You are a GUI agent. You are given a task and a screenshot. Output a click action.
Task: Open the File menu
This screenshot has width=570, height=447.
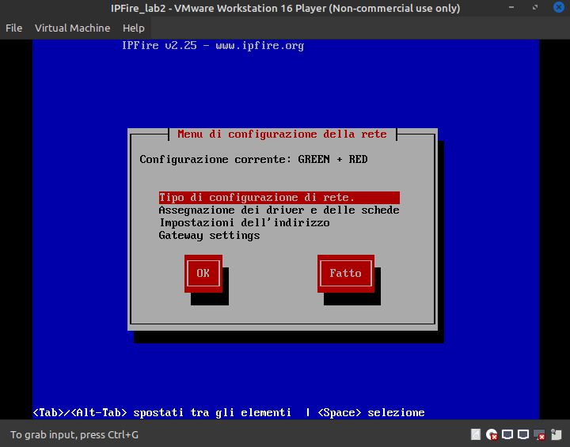click(x=13, y=28)
